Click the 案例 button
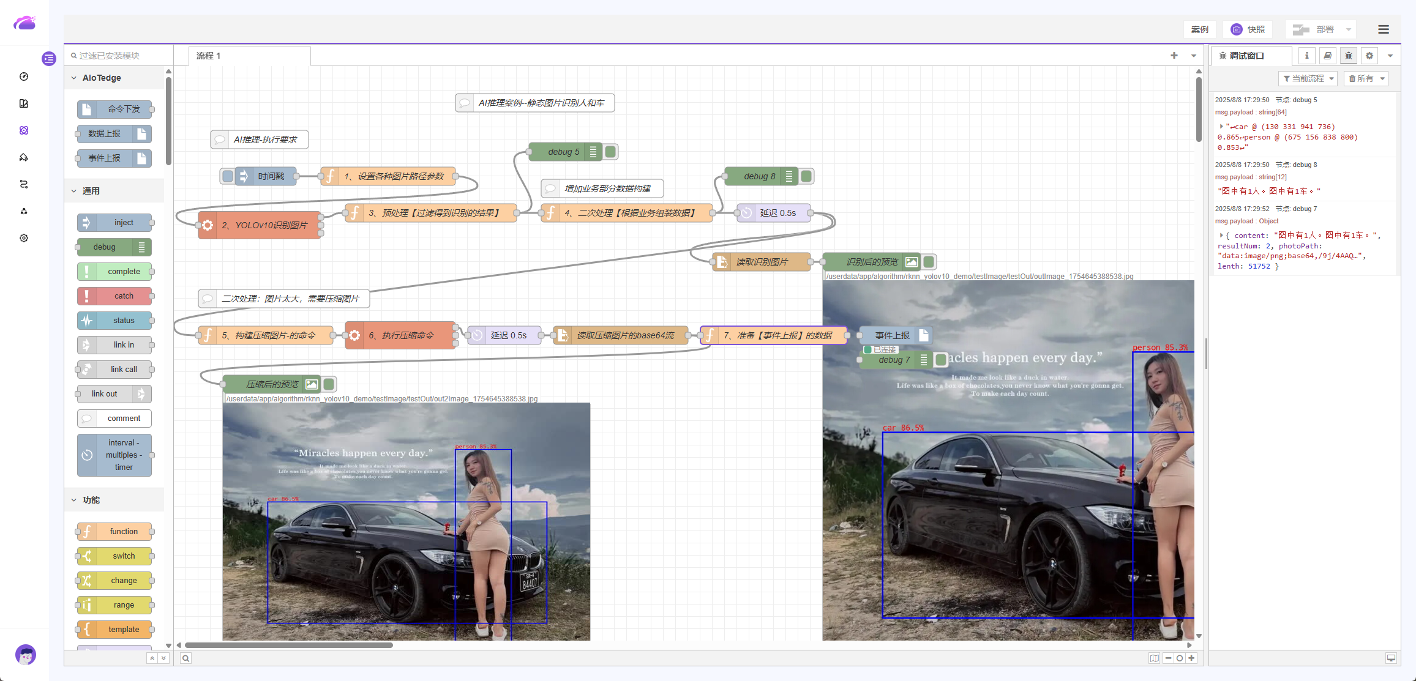 coord(1199,29)
